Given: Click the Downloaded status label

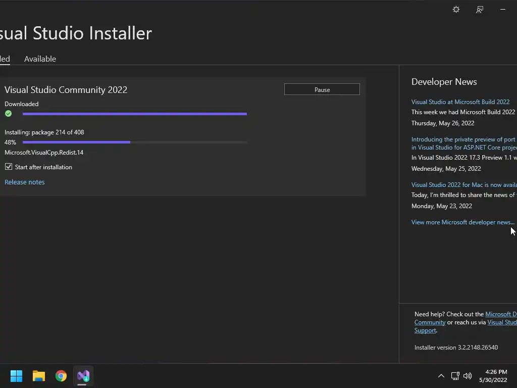Looking at the screenshot, I should (21, 104).
